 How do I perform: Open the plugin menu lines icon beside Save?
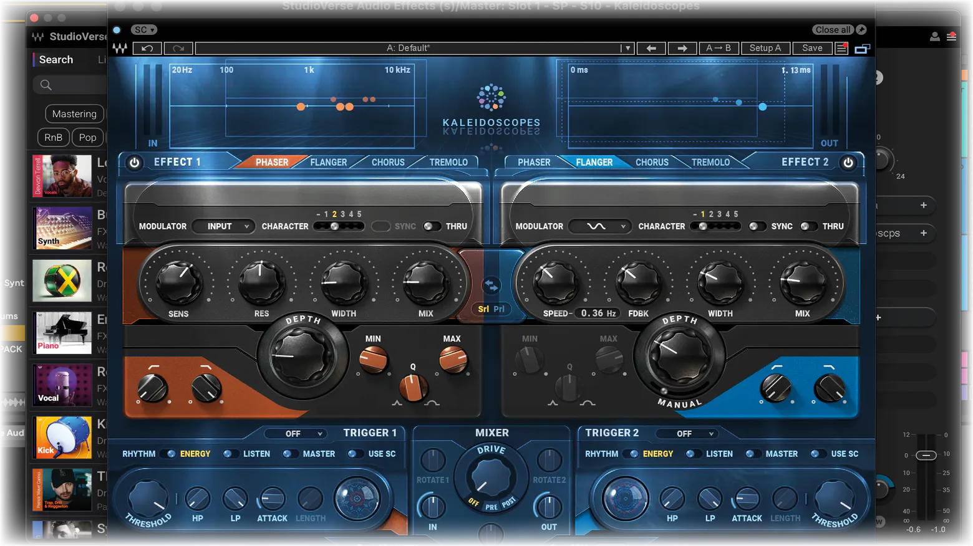(841, 48)
